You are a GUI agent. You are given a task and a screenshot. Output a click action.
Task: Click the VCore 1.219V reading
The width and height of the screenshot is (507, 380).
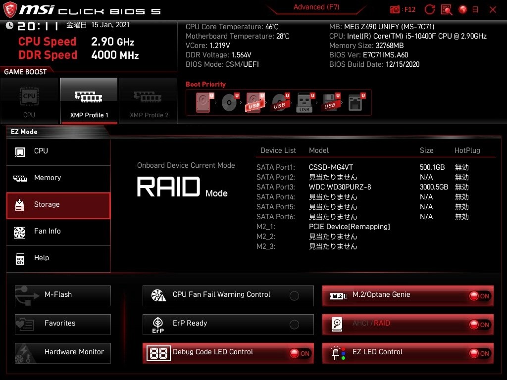pos(208,46)
